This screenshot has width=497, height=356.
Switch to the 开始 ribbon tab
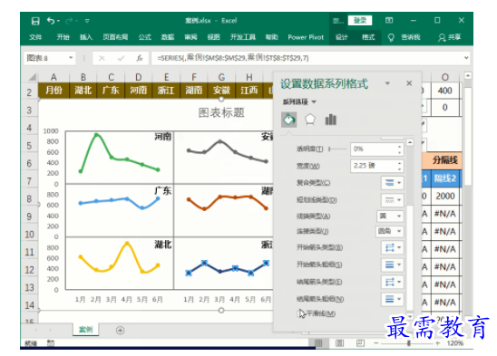tap(63, 37)
